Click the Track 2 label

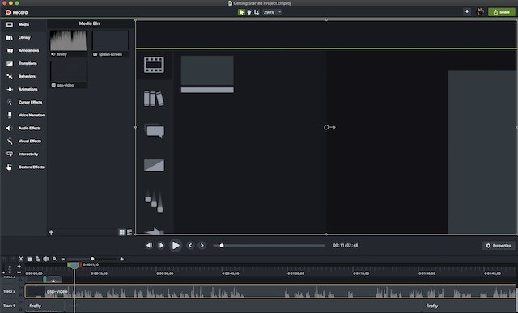pos(9,291)
